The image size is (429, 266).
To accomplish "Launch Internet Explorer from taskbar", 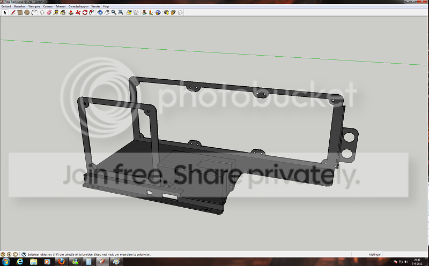I will pyautogui.click(x=20, y=262).
